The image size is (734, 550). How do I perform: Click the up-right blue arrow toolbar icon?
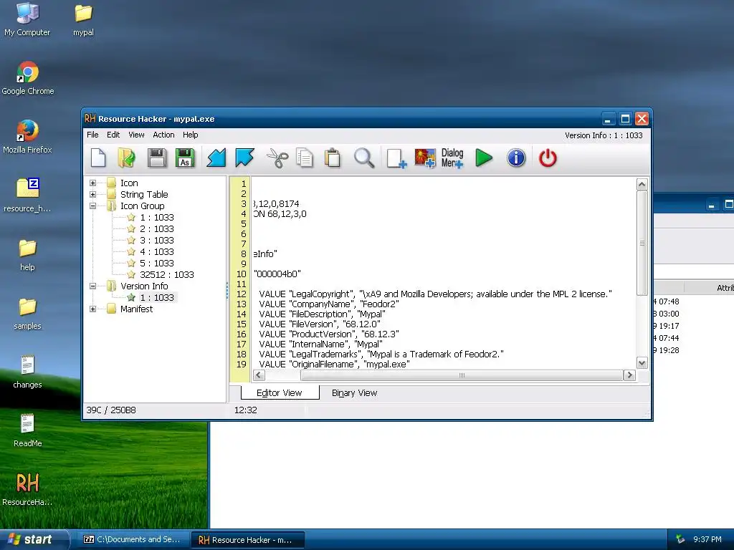tap(245, 158)
